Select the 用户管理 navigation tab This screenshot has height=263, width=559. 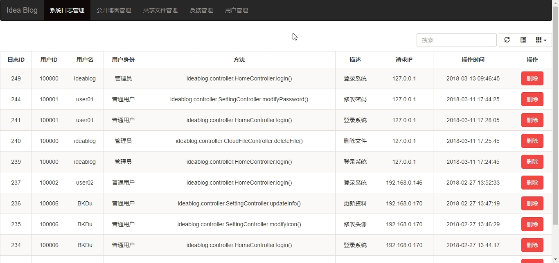pos(237,10)
